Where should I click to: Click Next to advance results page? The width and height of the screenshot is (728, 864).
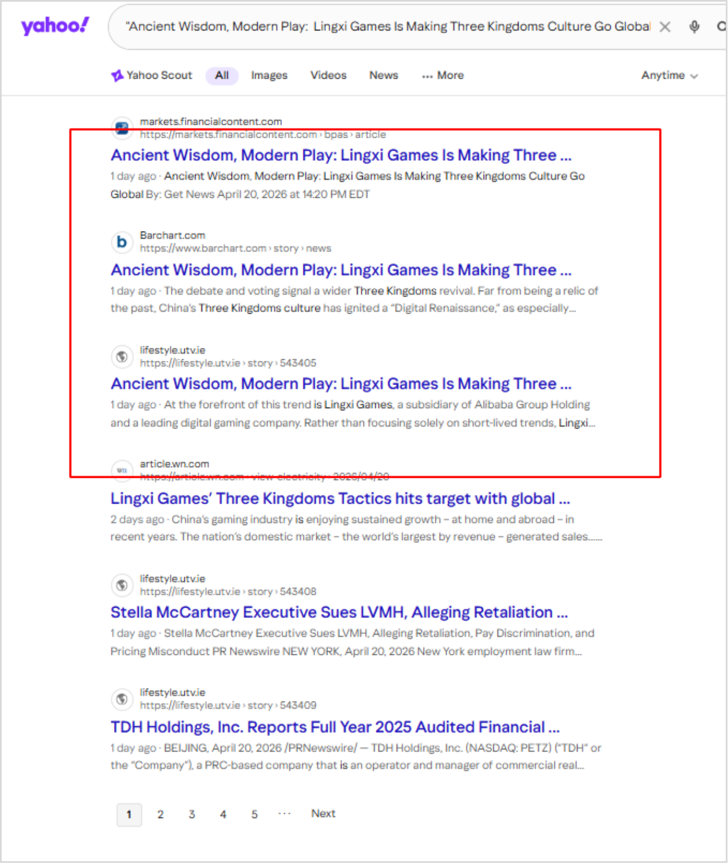324,814
